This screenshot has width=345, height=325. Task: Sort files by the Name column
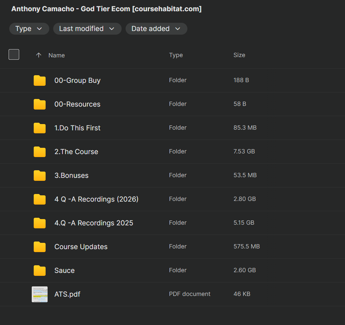(57, 55)
